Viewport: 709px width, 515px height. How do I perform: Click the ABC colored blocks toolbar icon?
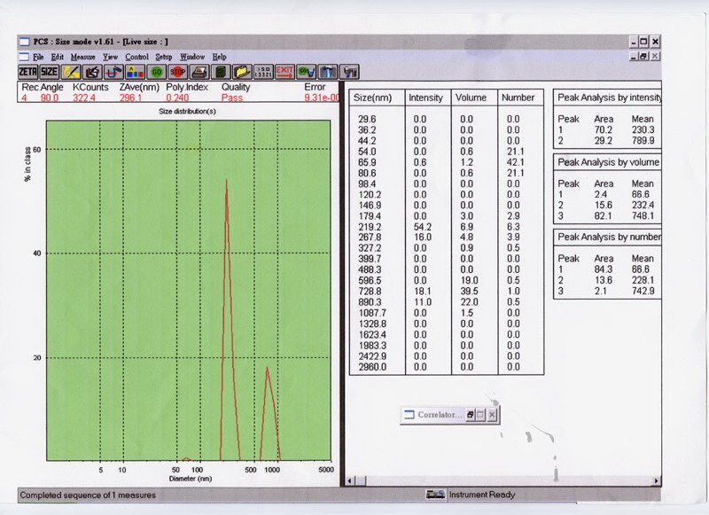pos(136,71)
